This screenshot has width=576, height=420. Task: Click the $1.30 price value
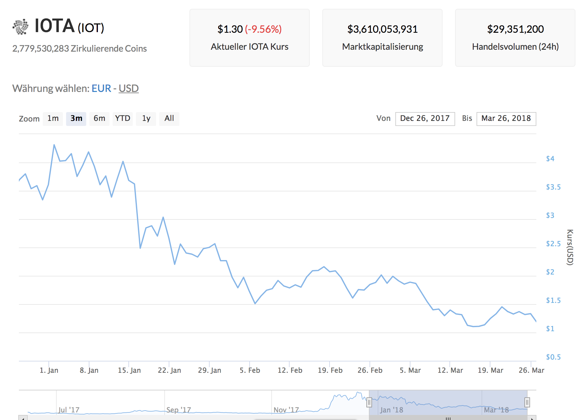[230, 29]
